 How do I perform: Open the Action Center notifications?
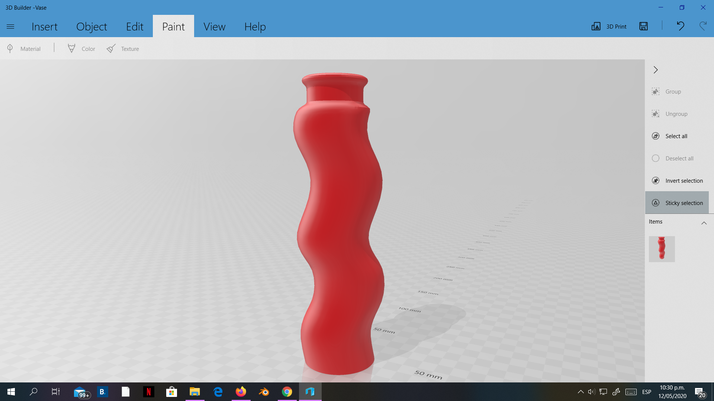click(x=700, y=392)
